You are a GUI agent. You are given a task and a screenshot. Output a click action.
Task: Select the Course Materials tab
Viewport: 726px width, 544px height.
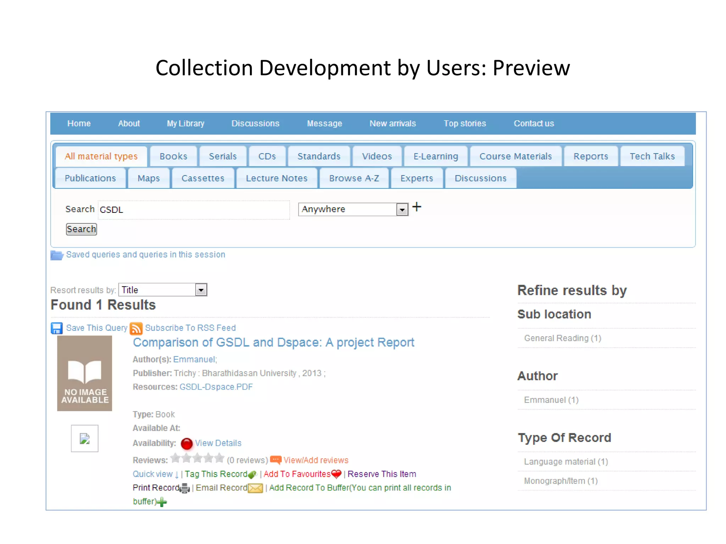point(515,157)
